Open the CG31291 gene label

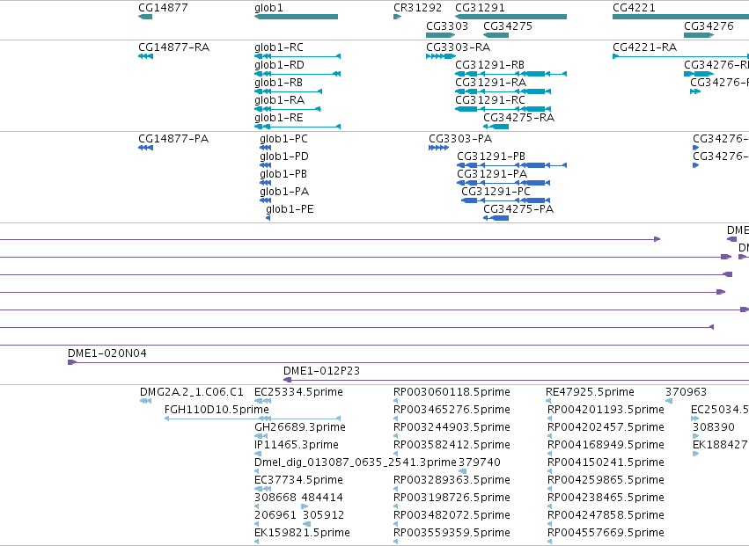(480, 8)
